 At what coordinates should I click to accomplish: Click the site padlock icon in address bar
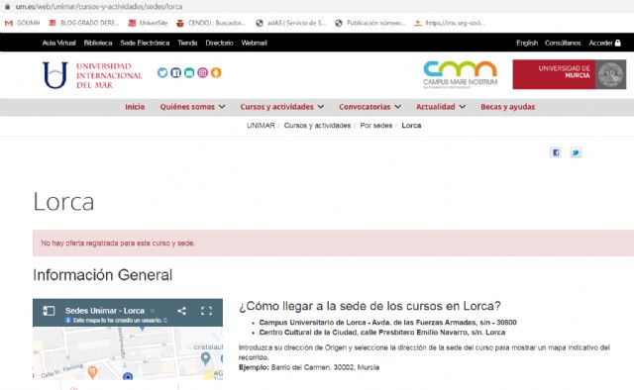(x=7, y=7)
